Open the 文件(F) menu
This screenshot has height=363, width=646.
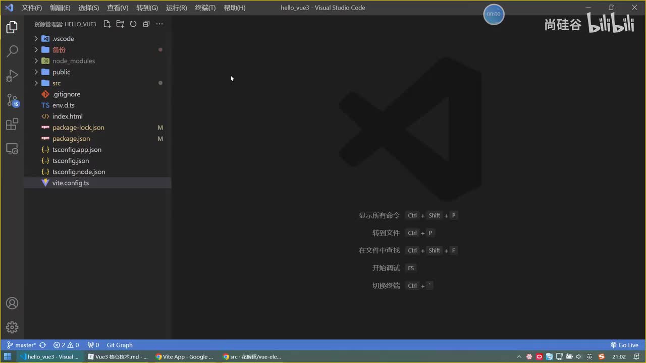pos(32,8)
